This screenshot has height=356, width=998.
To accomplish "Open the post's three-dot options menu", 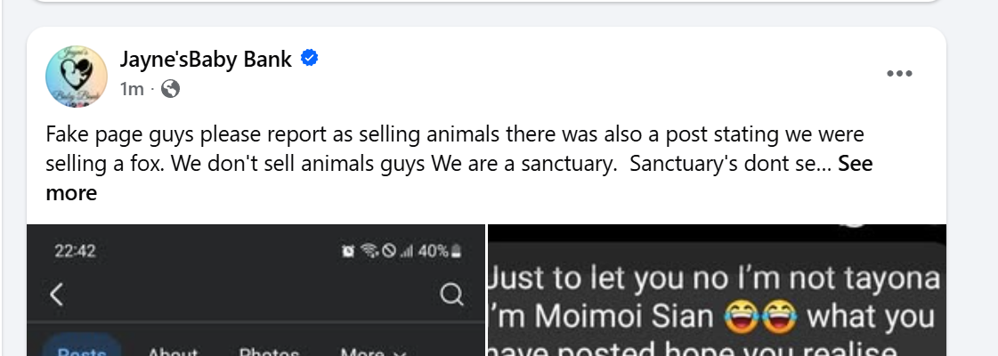I will 900,74.
